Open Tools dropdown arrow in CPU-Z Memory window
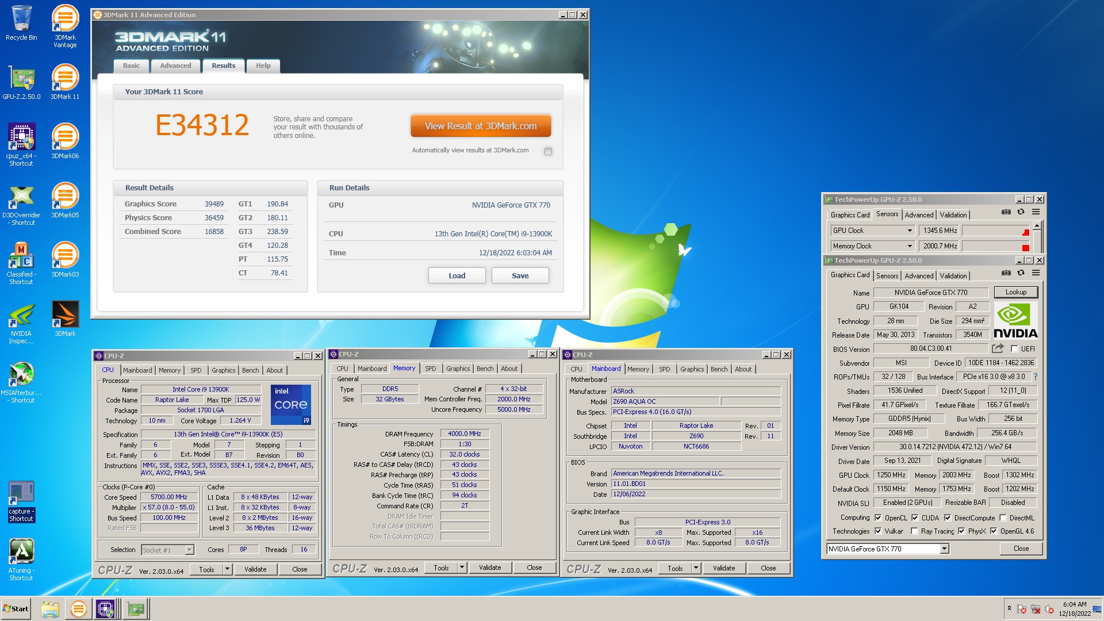The height and width of the screenshot is (621, 1104). click(x=462, y=568)
